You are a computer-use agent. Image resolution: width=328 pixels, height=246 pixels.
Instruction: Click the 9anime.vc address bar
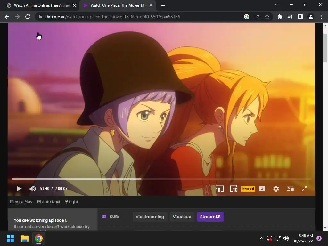[x=112, y=17]
